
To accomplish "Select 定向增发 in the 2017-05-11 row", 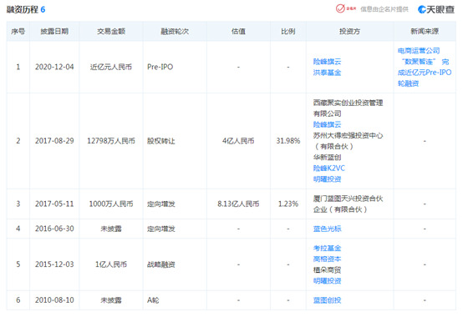I will coord(161,204).
